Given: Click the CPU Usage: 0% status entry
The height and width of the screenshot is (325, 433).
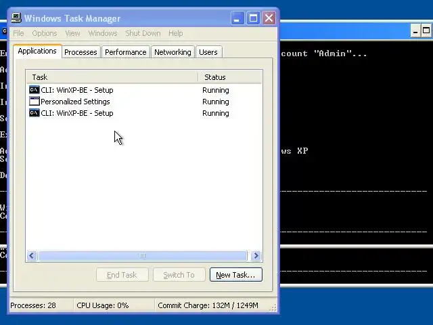Looking at the screenshot, I should click(x=103, y=305).
